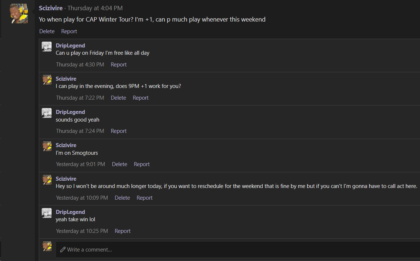This screenshot has width=420, height=261.
Task: Click the pencil icon in comment box
Action: tap(63, 250)
